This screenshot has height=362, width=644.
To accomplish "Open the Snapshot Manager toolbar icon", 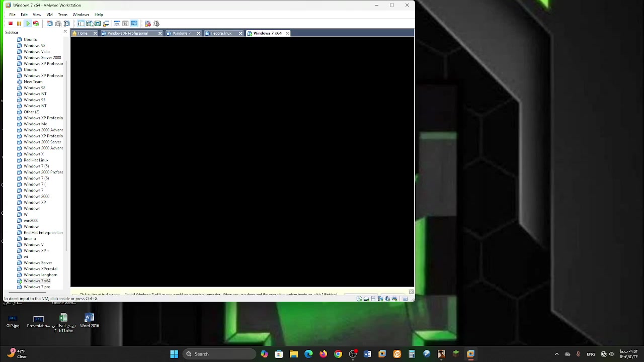I will [66, 24].
